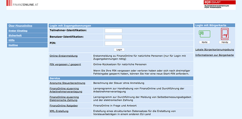Open Lokale Bürgerkartenumgebung link
The height and width of the screenshot is (119, 242).
pos(214,50)
